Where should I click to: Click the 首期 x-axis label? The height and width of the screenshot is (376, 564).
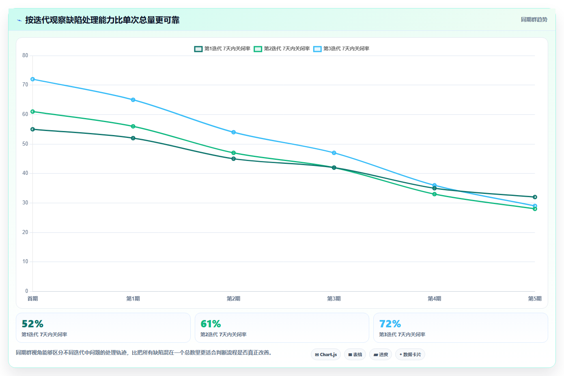pyautogui.click(x=32, y=299)
